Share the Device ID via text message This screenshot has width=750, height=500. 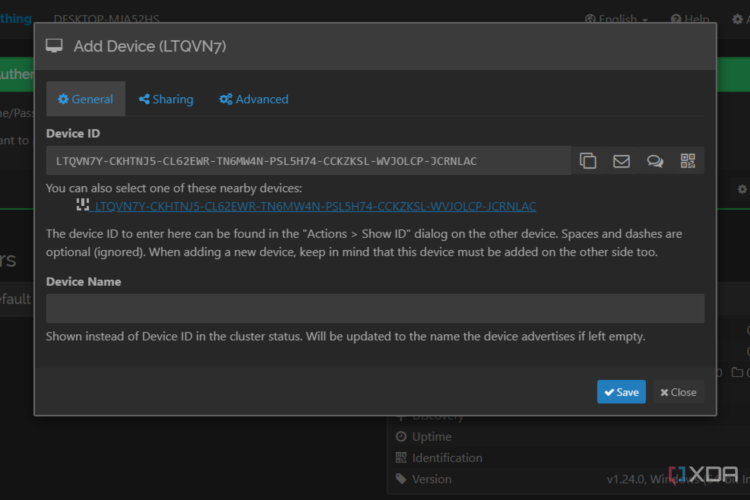click(655, 161)
